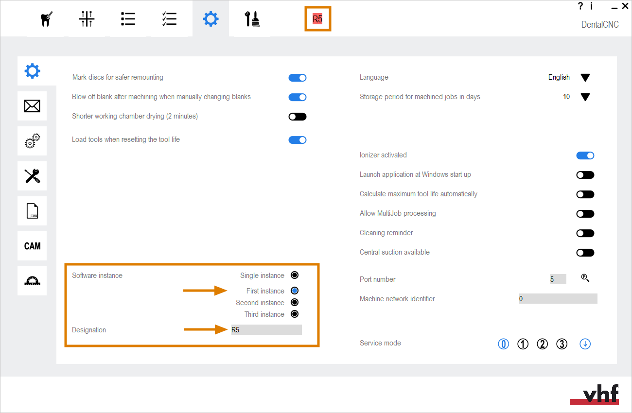Select Third instance radio button
This screenshot has height=413, width=632.
point(295,314)
